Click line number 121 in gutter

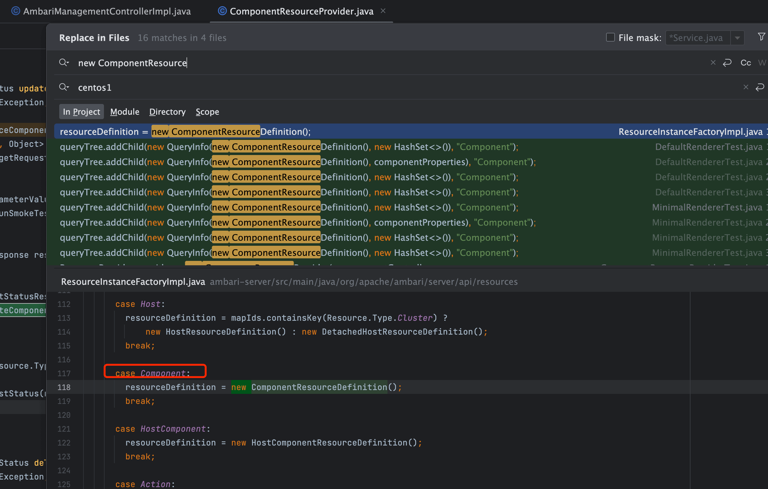pyautogui.click(x=64, y=429)
